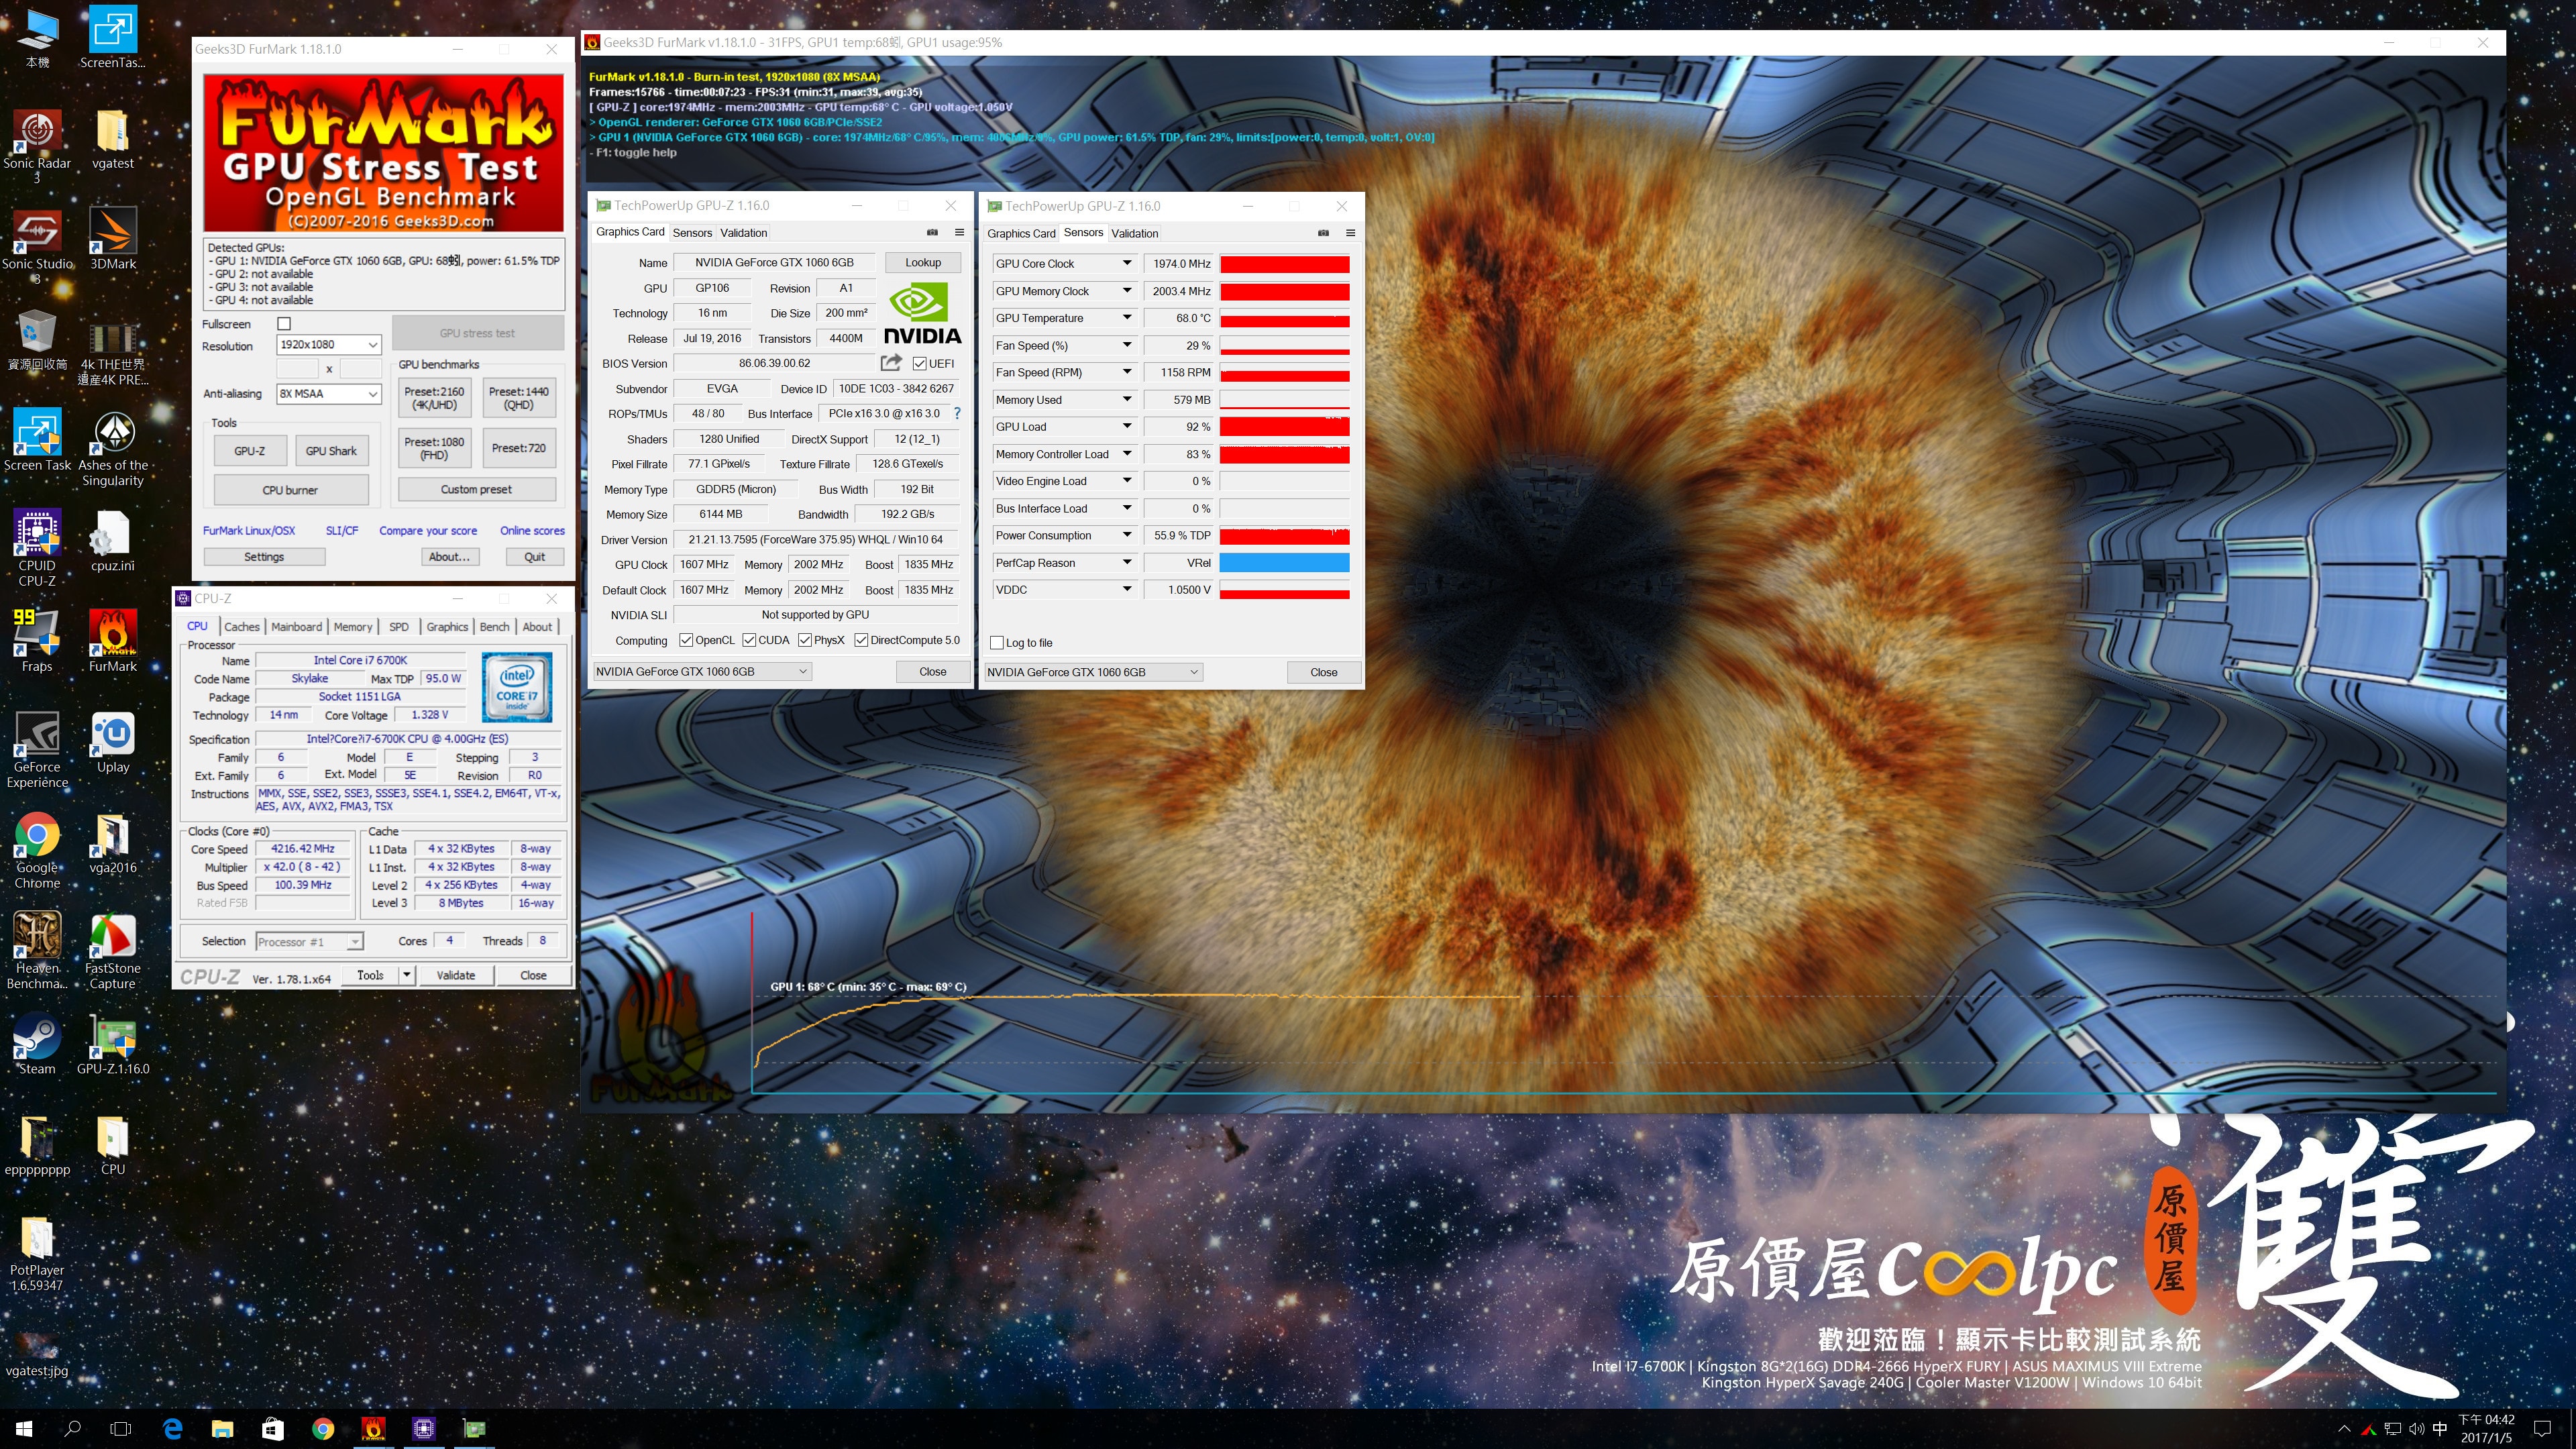The height and width of the screenshot is (1449, 2576).
Task: Open Ashes of the Singularity desktop icon
Action: click(113, 447)
